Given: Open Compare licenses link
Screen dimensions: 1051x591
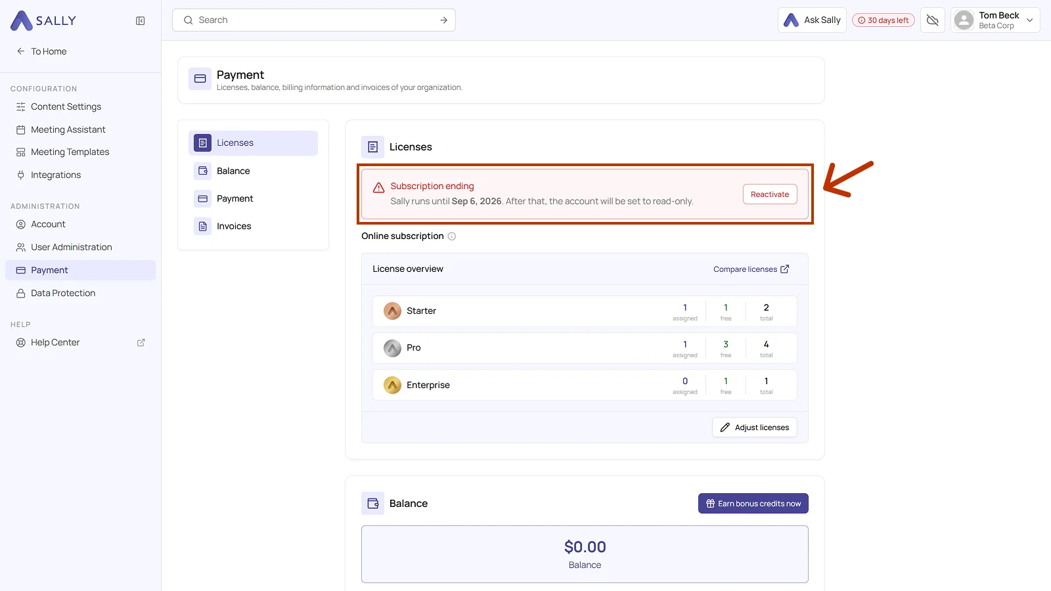Looking at the screenshot, I should coord(751,269).
